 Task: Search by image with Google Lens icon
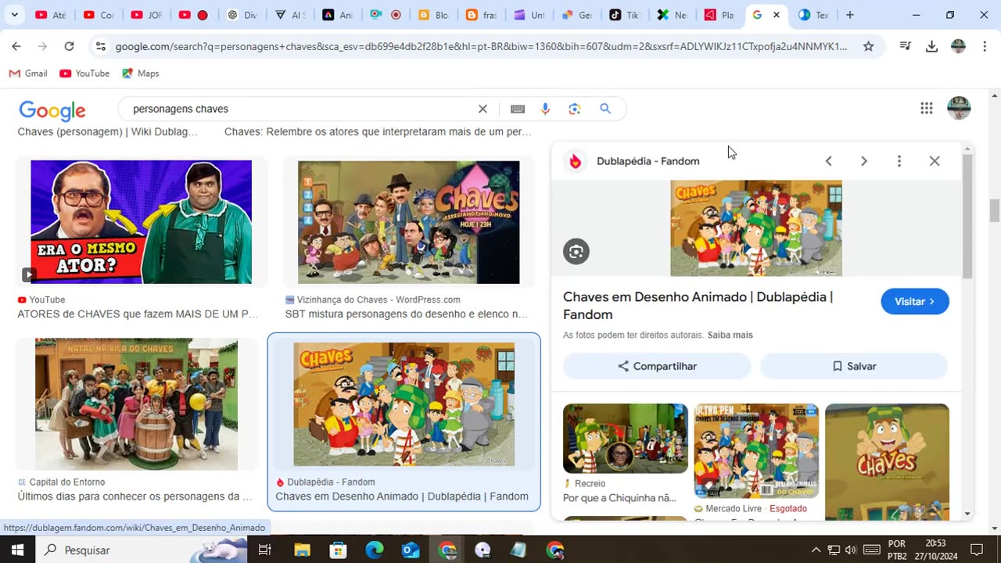[x=575, y=109]
